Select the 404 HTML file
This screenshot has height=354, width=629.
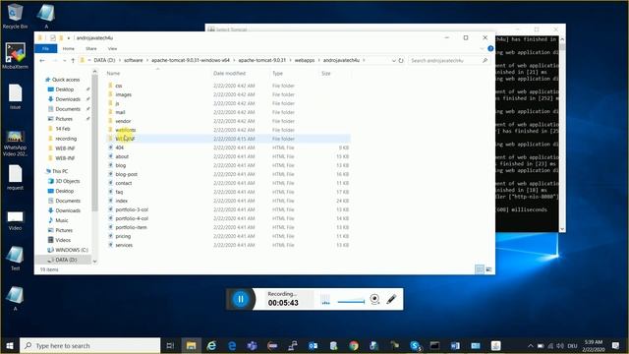pyautogui.click(x=120, y=147)
